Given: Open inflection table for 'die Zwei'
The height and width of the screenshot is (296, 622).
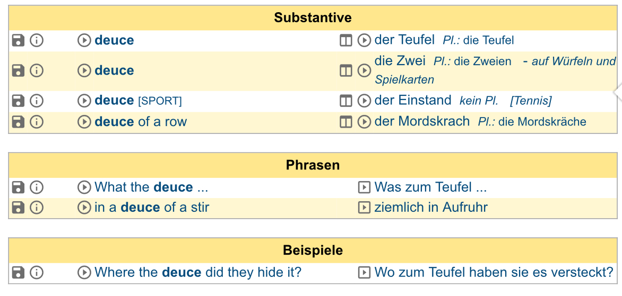Looking at the screenshot, I should tap(346, 71).
